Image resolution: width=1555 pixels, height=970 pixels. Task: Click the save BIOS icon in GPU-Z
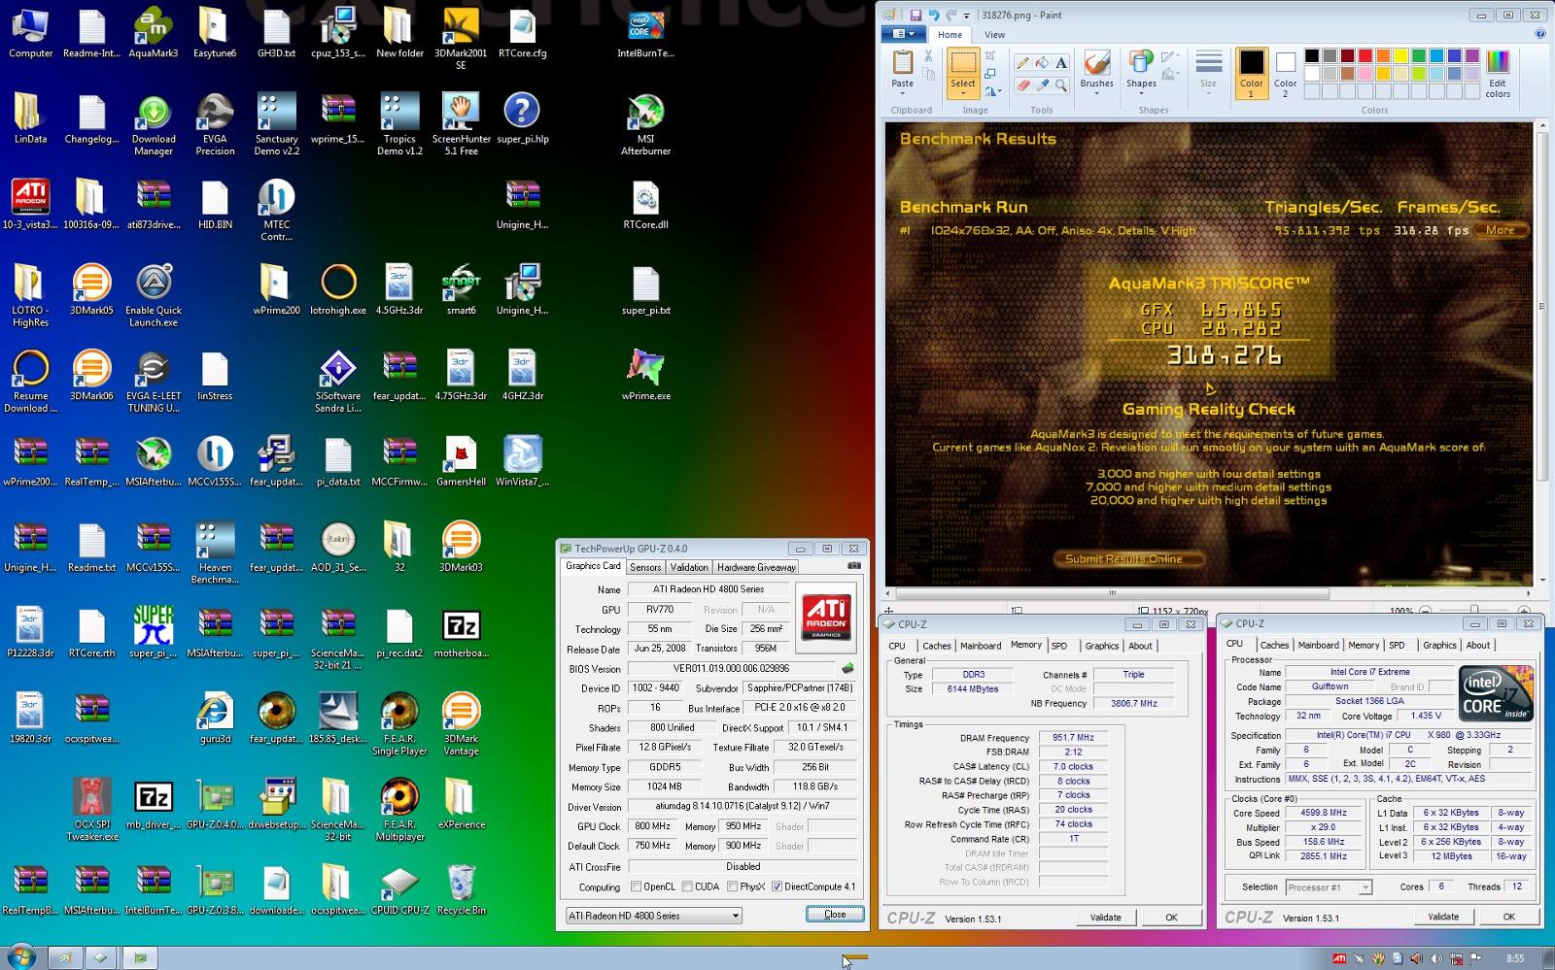tap(847, 668)
